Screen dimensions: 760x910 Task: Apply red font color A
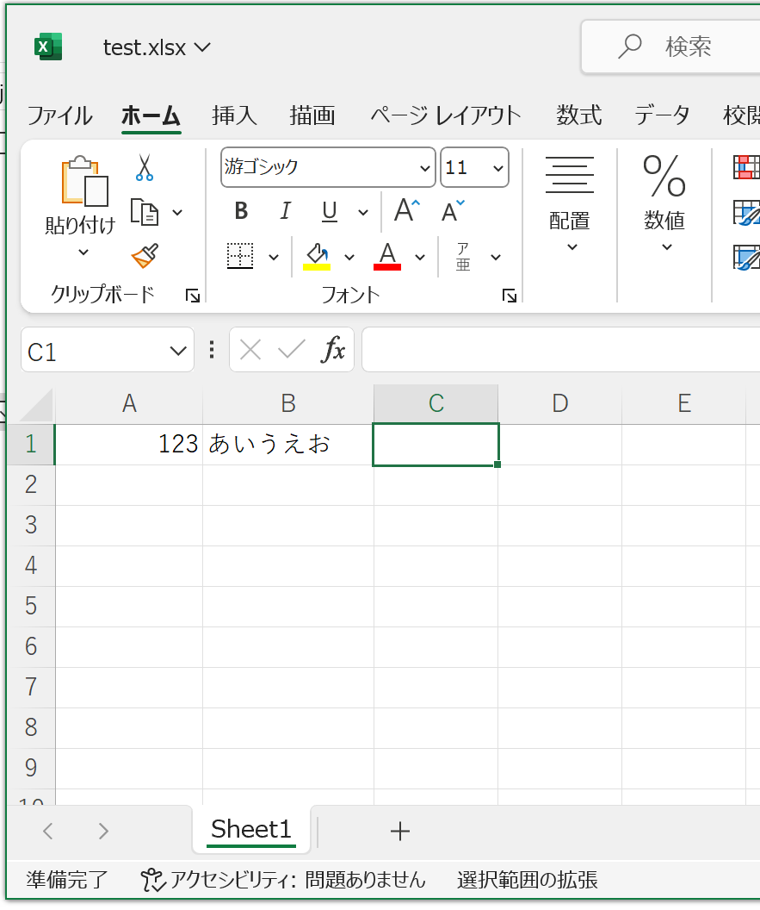pos(387,256)
